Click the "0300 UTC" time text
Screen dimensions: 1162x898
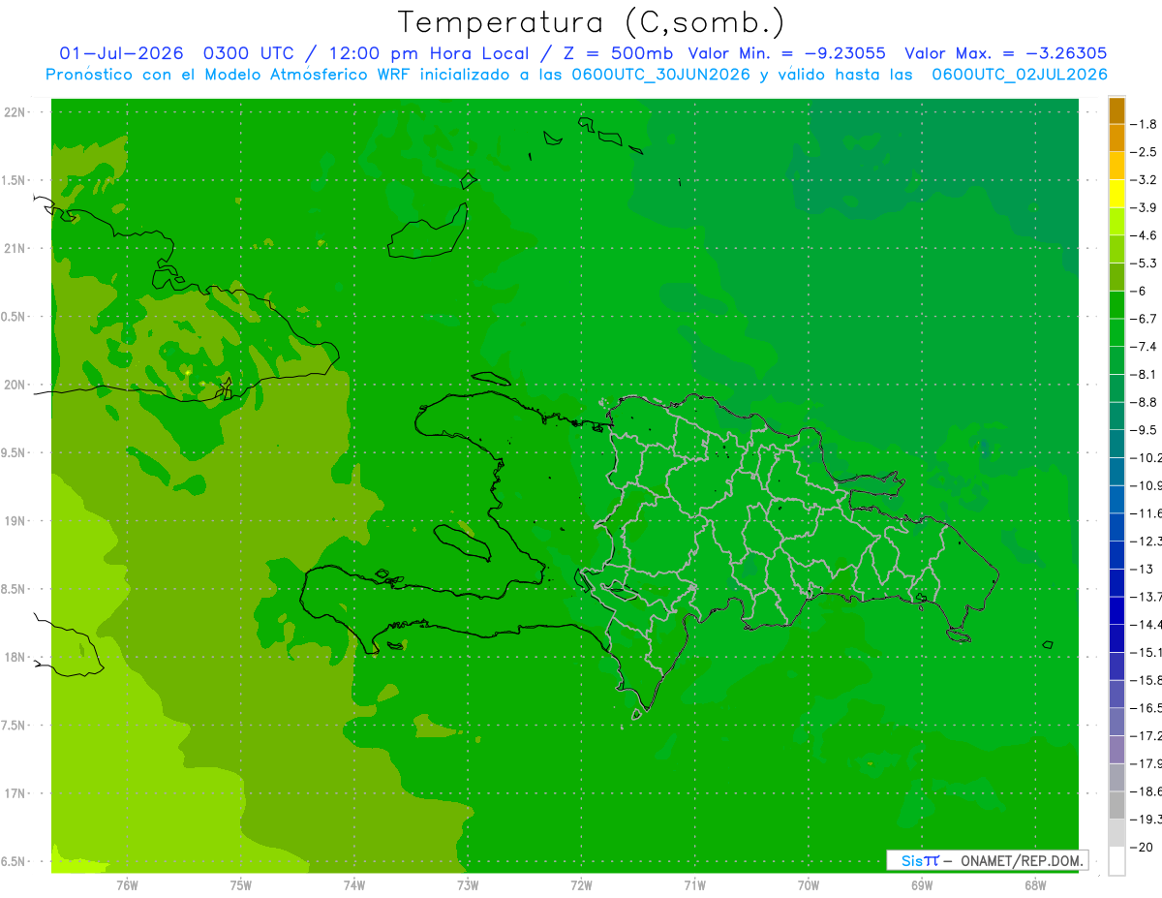pyautogui.click(x=247, y=53)
